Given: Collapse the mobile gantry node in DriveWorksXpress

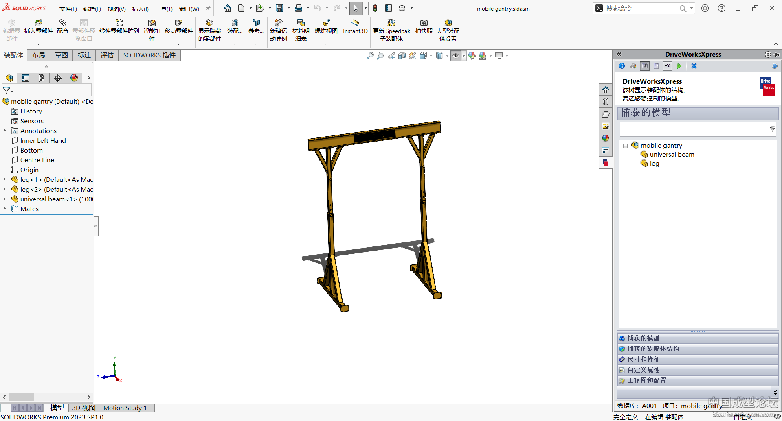Looking at the screenshot, I should click(x=625, y=146).
